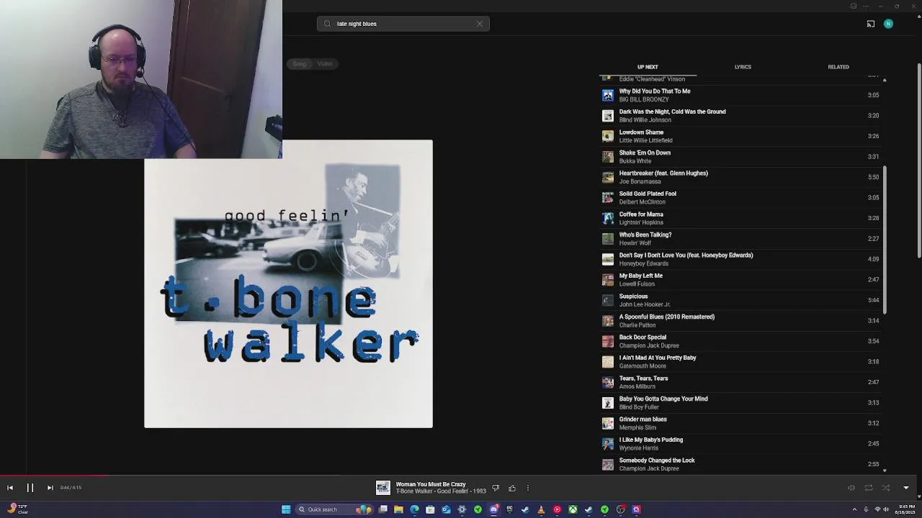
Task: Open the weather widget in taskbar
Action: point(17,509)
